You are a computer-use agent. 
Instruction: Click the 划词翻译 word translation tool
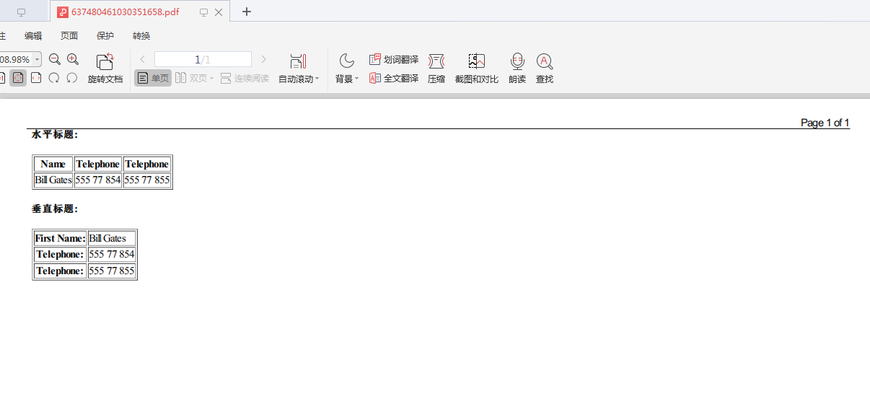(x=394, y=59)
